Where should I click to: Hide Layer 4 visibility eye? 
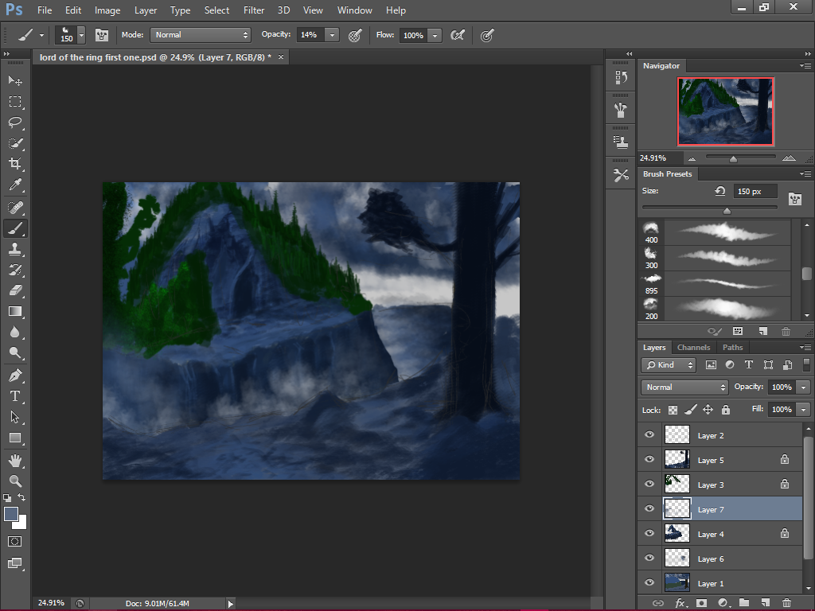pos(649,533)
